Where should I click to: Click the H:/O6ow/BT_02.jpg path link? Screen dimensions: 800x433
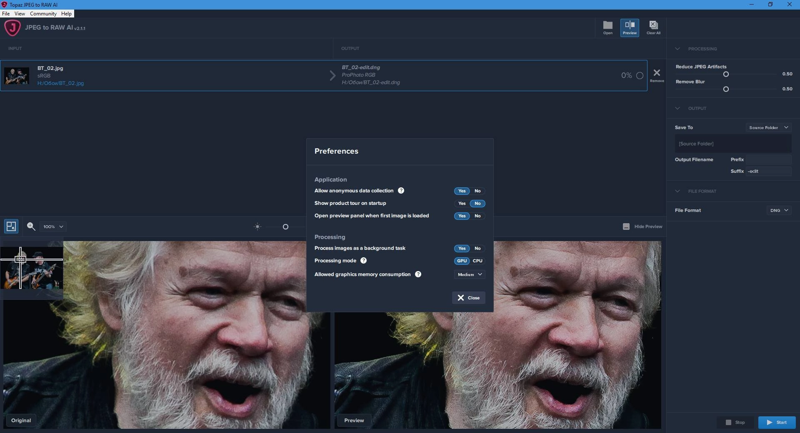click(60, 83)
